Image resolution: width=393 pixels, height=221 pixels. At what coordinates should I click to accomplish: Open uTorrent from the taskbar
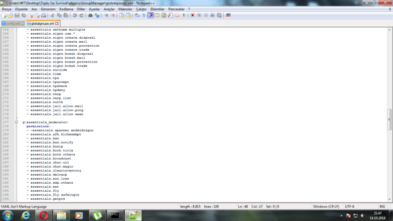[x=97, y=215]
